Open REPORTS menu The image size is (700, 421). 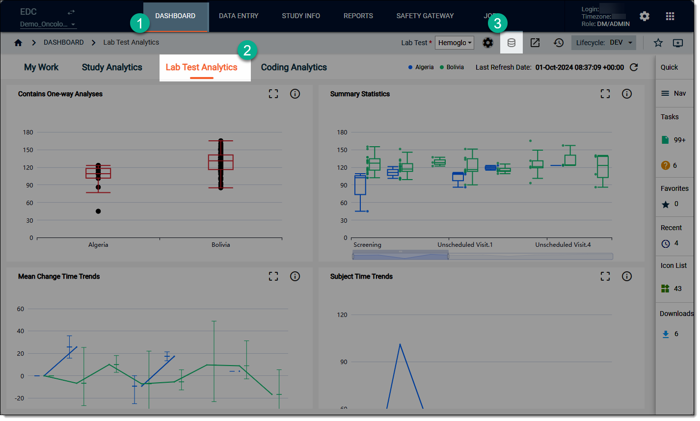click(x=358, y=16)
